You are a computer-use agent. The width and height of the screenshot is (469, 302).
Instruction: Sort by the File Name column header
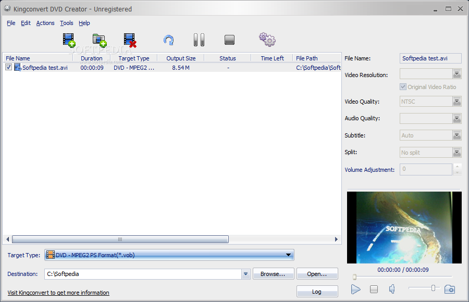[x=38, y=58]
